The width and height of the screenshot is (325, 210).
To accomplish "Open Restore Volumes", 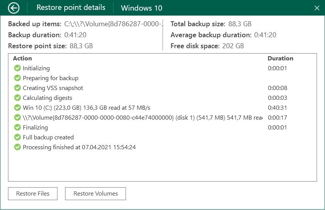I will tap(96, 194).
